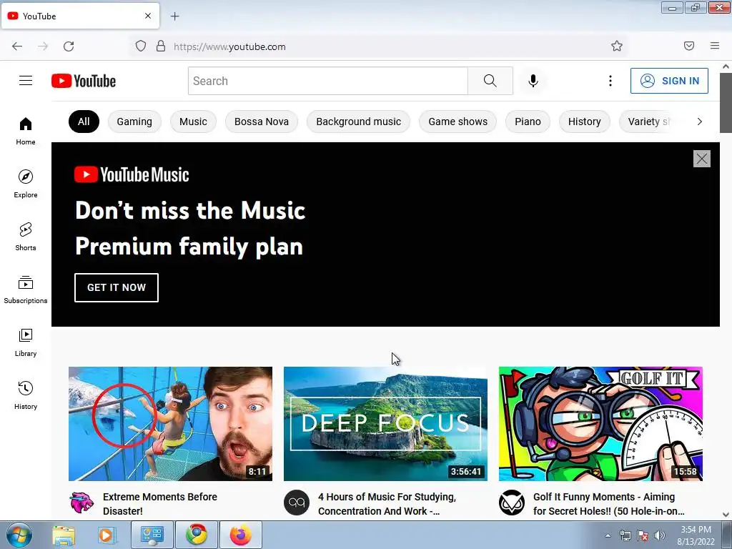Select the History topic chip
The height and width of the screenshot is (549, 732).
pos(585,122)
